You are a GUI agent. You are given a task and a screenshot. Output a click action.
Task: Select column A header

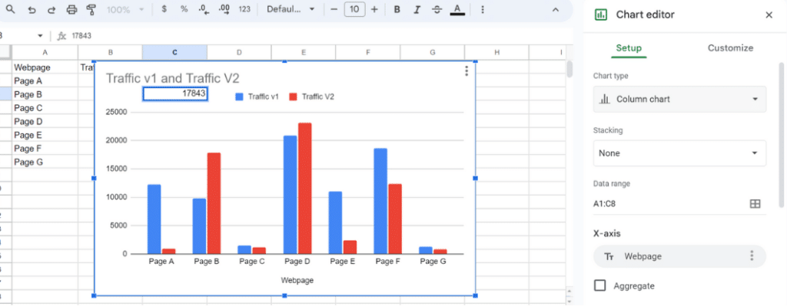click(45, 52)
